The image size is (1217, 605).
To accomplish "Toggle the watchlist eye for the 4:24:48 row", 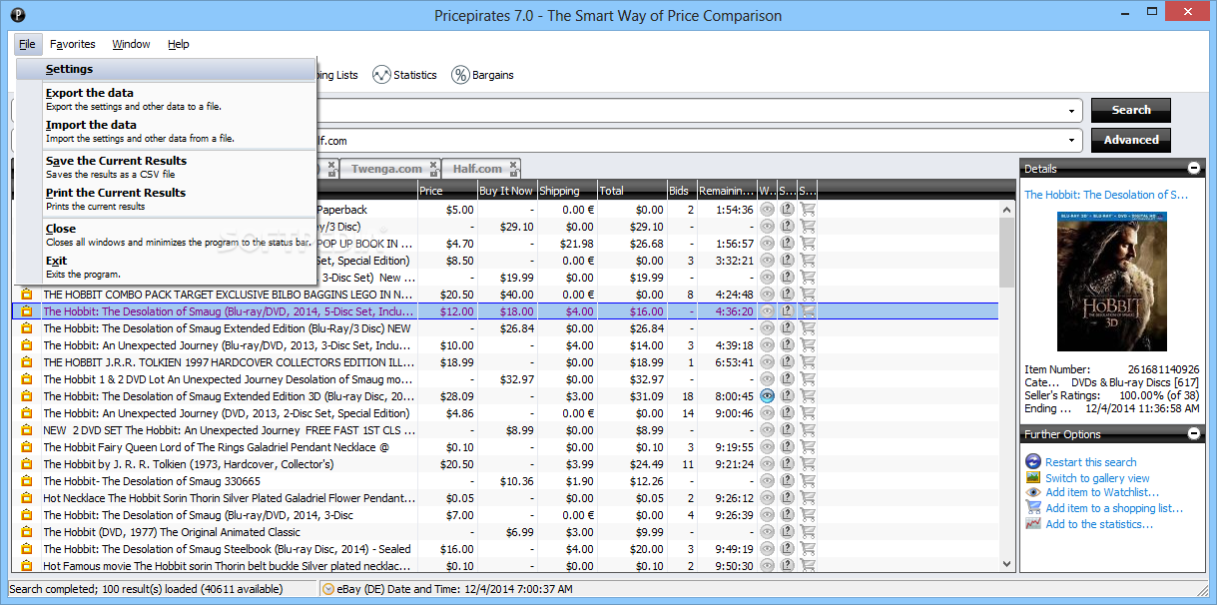I will point(767,295).
